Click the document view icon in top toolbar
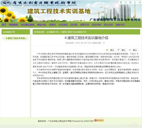142x128 pixels. click(121, 3)
